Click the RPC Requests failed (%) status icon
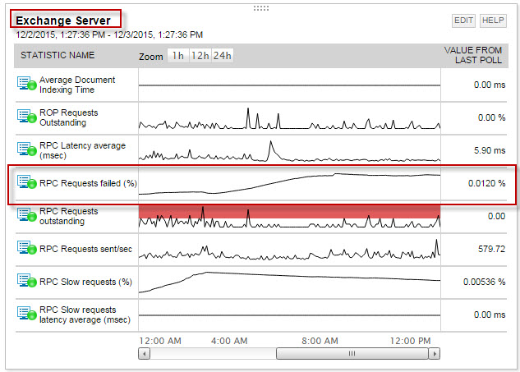This screenshot has width=520, height=372. coord(26,182)
